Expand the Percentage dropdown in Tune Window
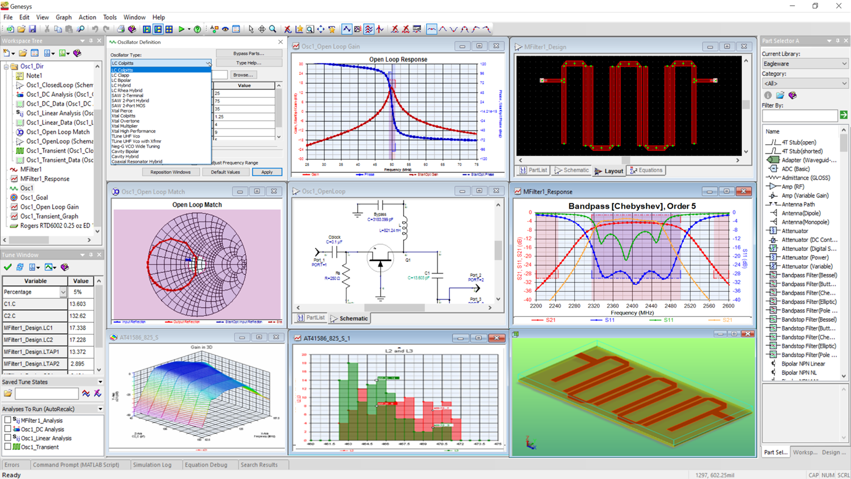The width and height of the screenshot is (851, 479). click(63, 292)
